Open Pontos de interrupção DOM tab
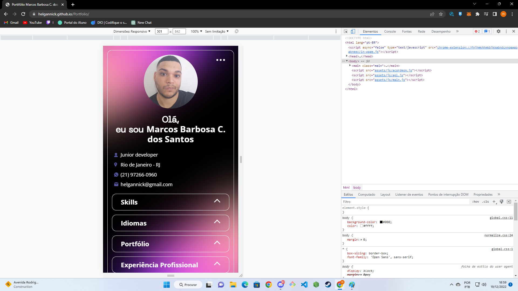This screenshot has height=291, width=518. point(448,195)
